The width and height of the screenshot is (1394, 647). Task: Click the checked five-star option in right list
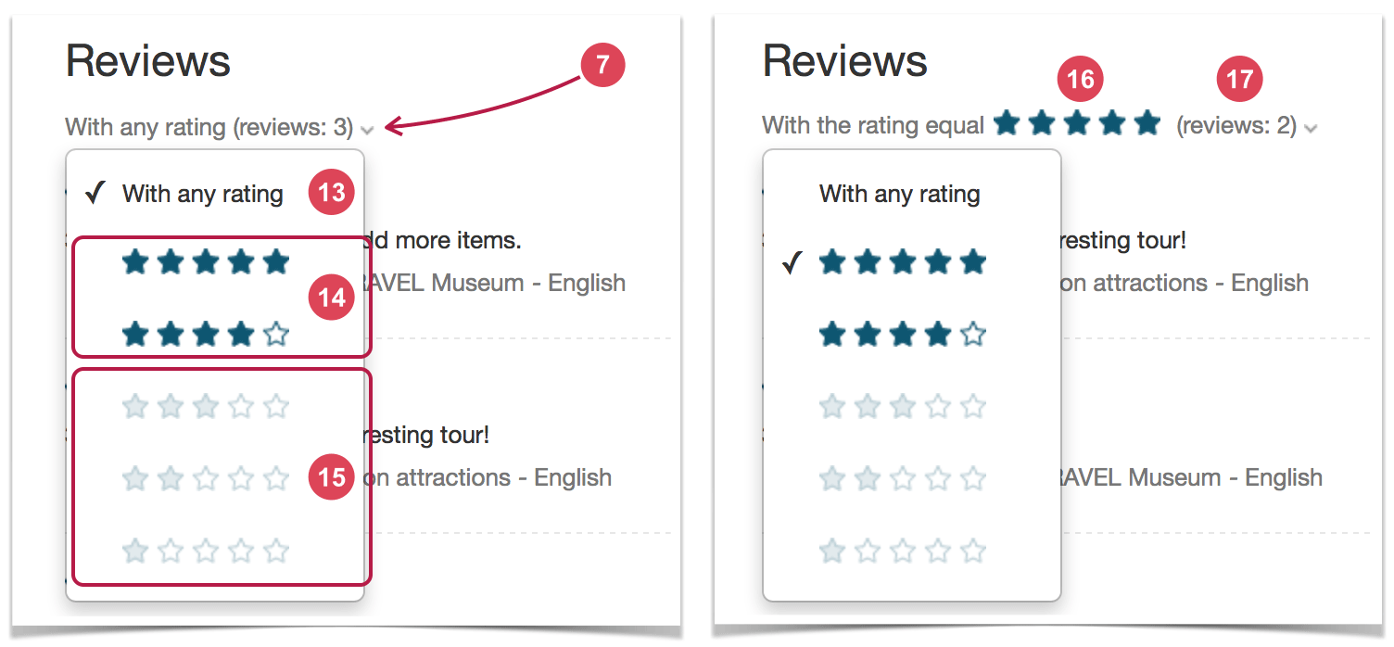(903, 263)
